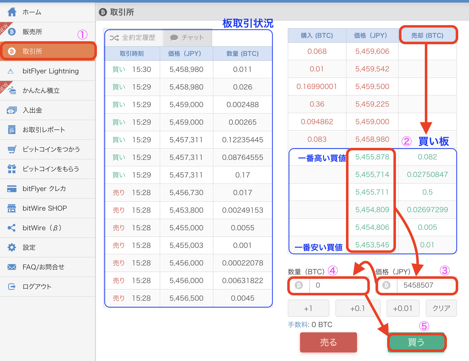Click bid price 5,454,809

coord(372,210)
